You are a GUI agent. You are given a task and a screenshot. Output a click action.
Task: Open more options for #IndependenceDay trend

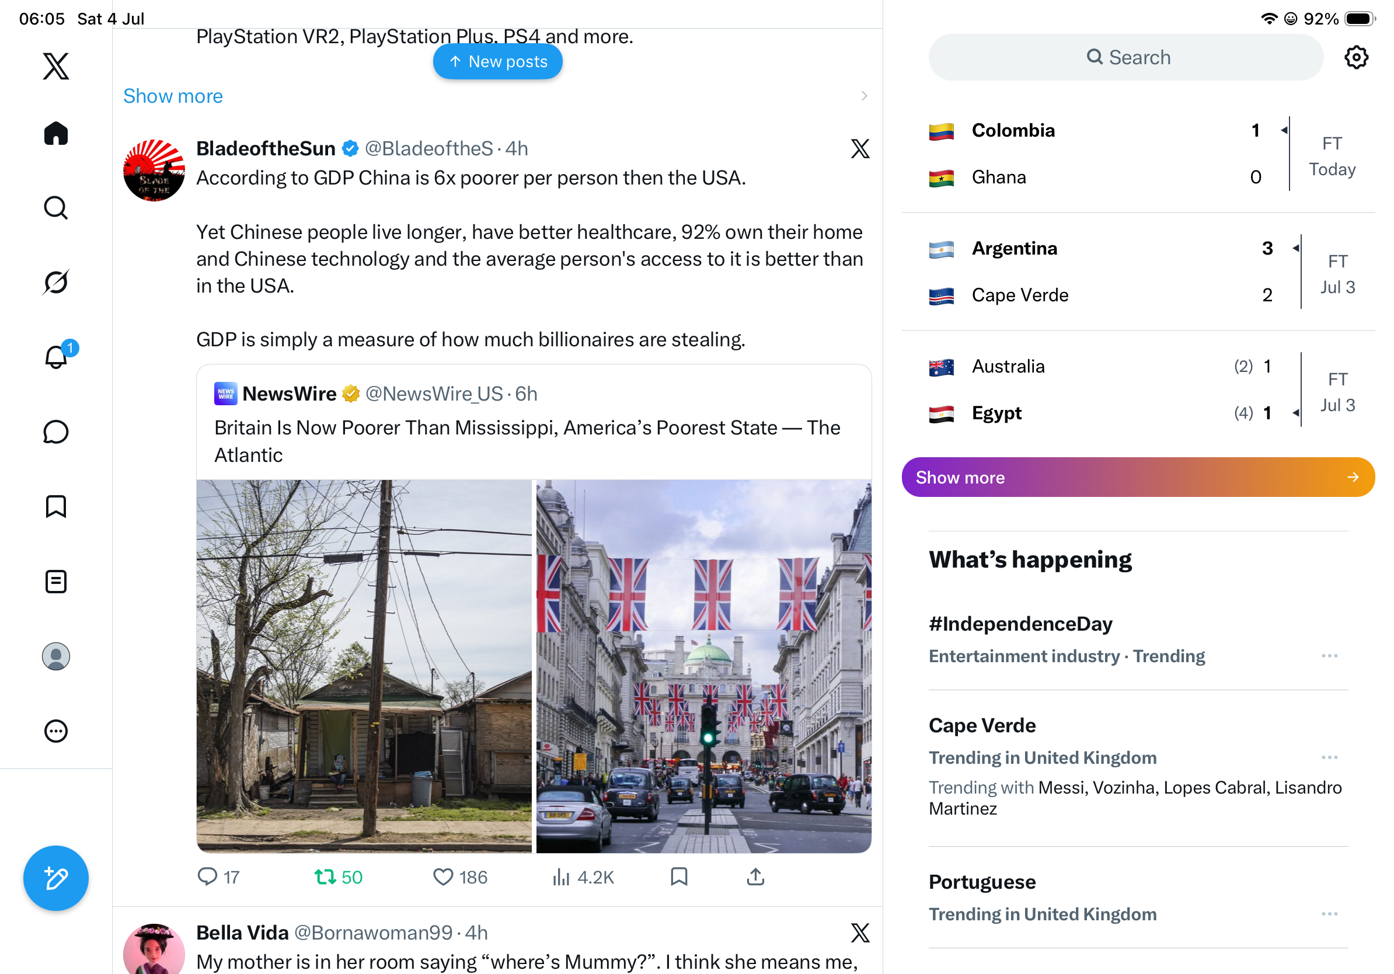coord(1329,656)
